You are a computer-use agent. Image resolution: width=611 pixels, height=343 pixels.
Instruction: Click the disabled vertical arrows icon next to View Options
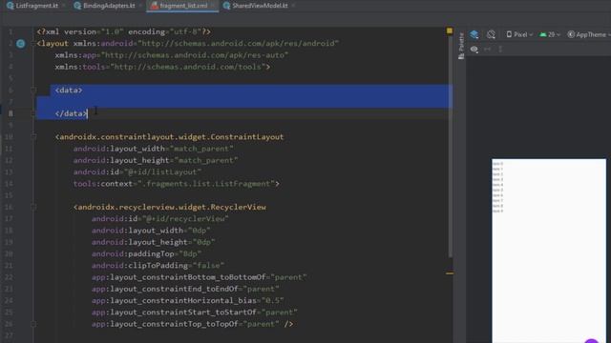pyautogui.click(x=500, y=50)
